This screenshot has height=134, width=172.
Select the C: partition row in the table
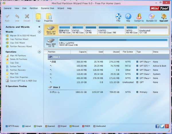click(108, 74)
